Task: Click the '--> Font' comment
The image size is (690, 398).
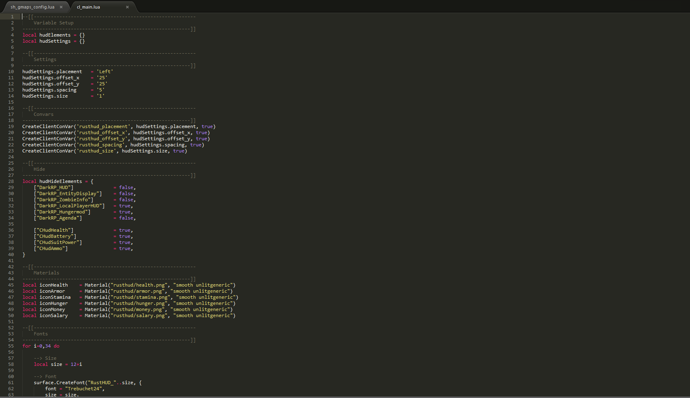Action: (45, 376)
